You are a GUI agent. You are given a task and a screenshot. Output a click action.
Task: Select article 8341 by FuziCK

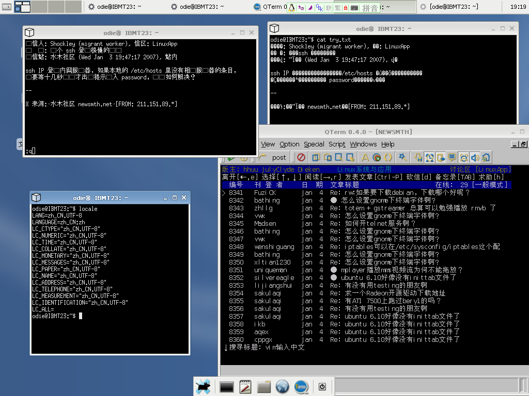(366, 193)
